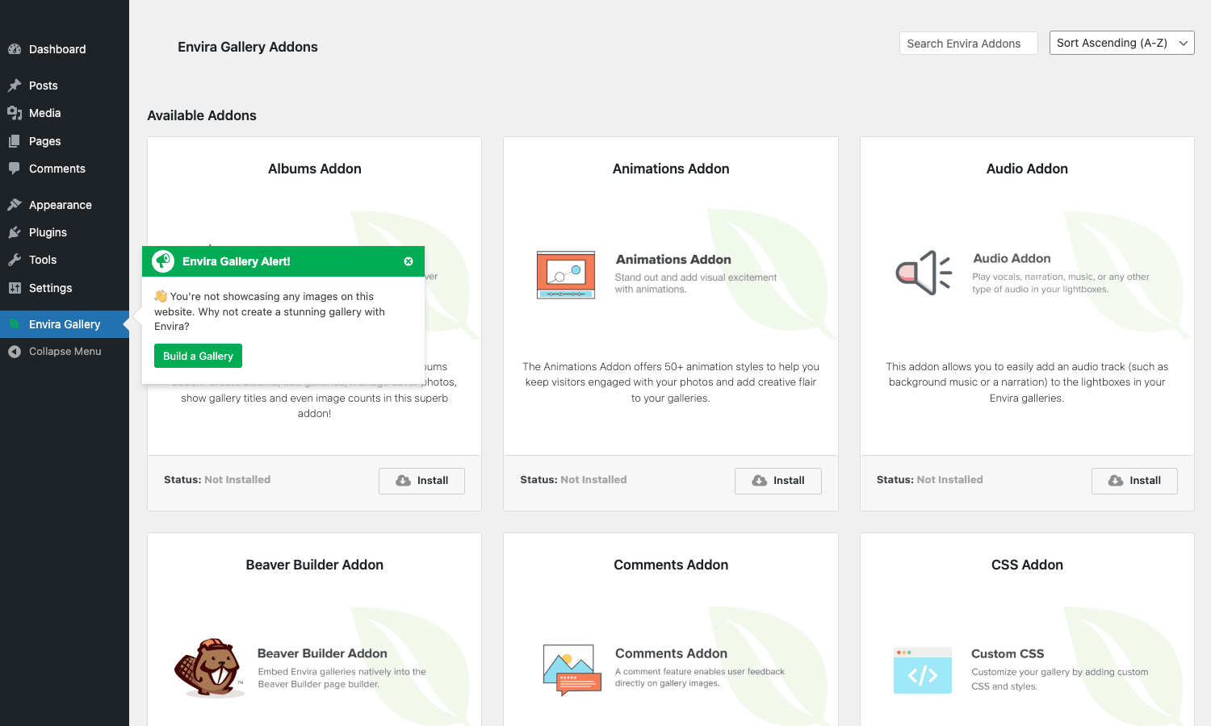Click cloud download icon on Albums Install
The height and width of the screenshot is (726, 1211).
point(403,481)
